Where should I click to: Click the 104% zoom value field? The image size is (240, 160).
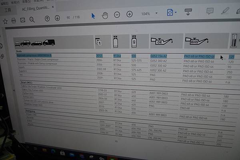click(x=146, y=14)
